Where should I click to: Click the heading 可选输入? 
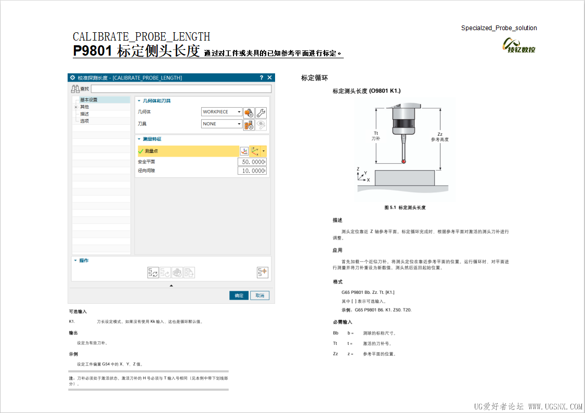[x=77, y=312]
